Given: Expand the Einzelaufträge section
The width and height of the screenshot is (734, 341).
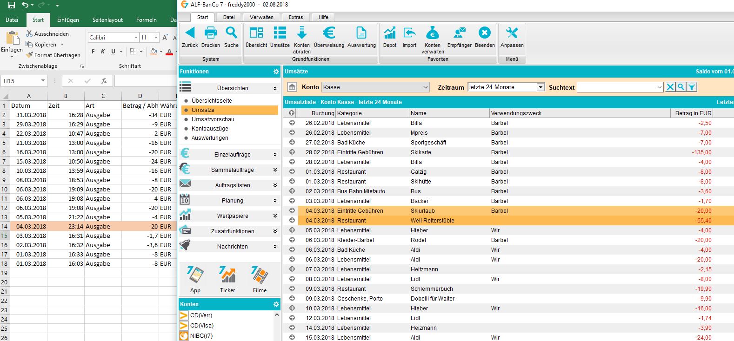Looking at the screenshot, I should [x=275, y=155].
